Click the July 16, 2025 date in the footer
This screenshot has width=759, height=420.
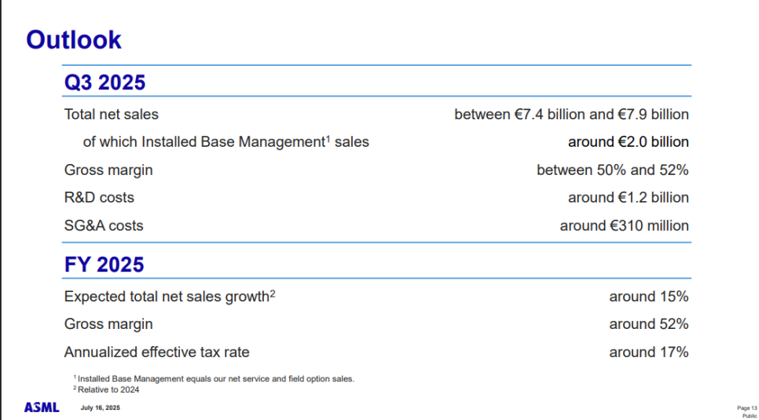[x=101, y=408]
